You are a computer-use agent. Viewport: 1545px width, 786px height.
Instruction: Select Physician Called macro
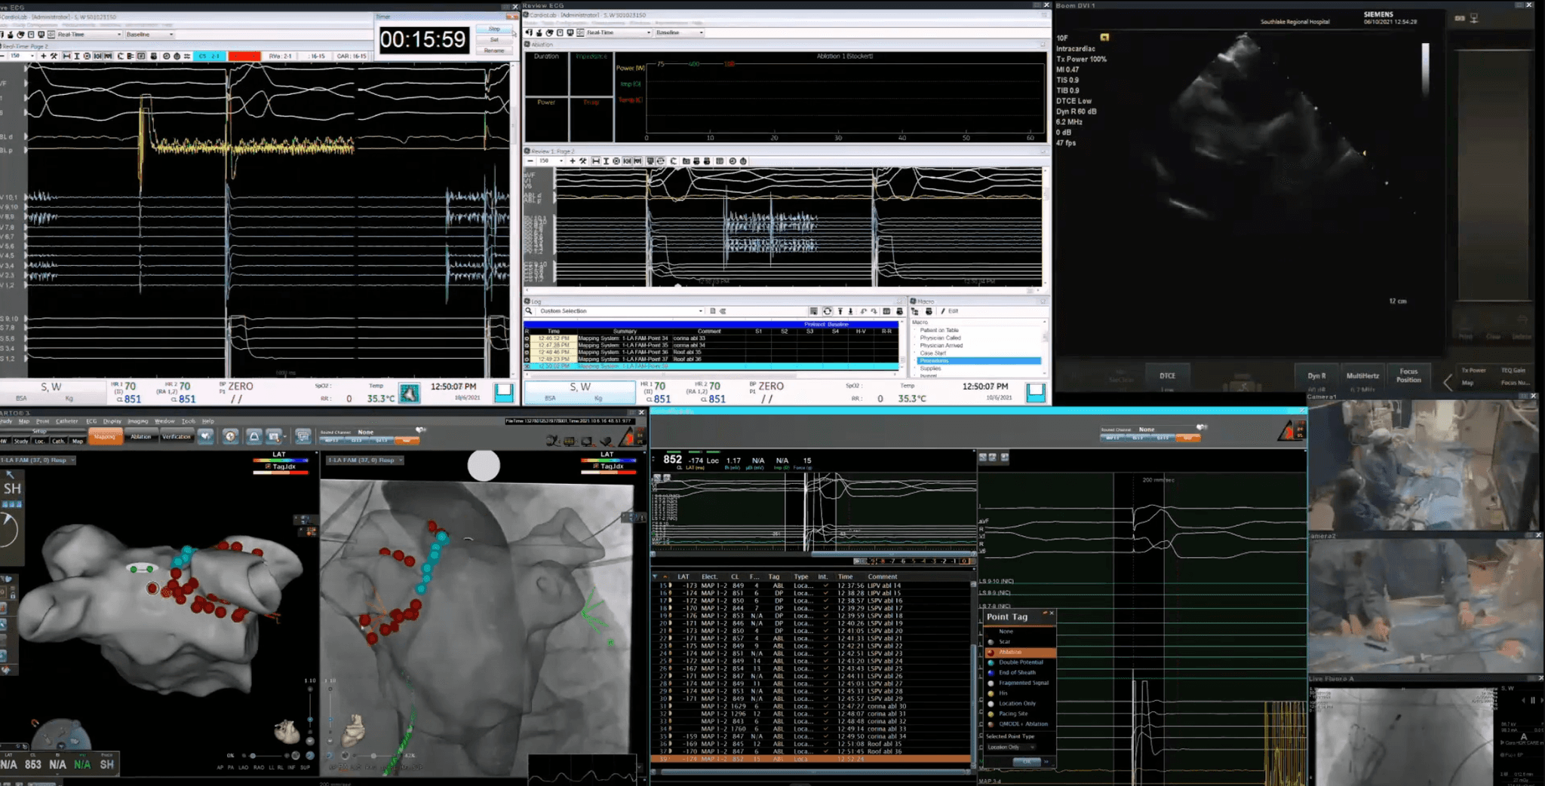tap(940, 338)
